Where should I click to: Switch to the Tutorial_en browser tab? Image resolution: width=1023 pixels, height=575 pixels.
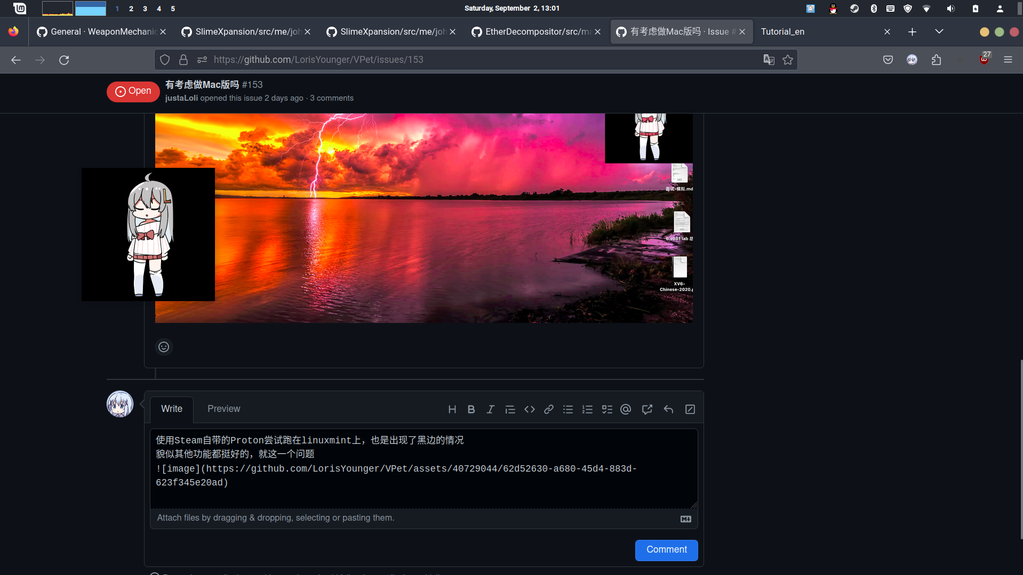coord(782,31)
